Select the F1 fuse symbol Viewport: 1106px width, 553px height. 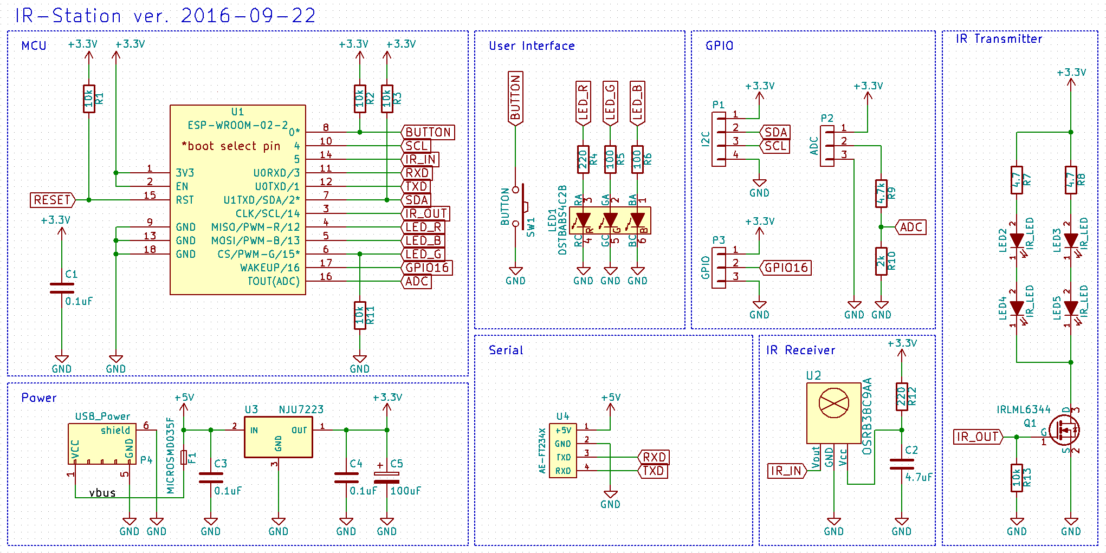(184, 457)
